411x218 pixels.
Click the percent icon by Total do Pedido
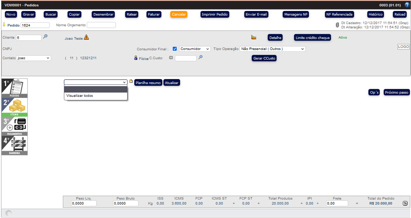coord(405,203)
